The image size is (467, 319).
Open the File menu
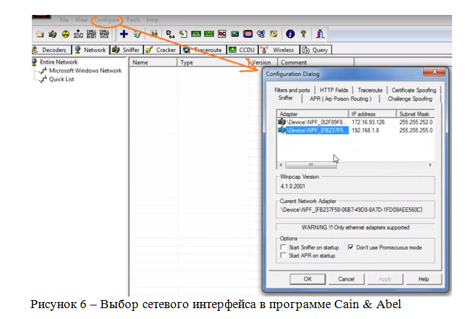(64, 20)
